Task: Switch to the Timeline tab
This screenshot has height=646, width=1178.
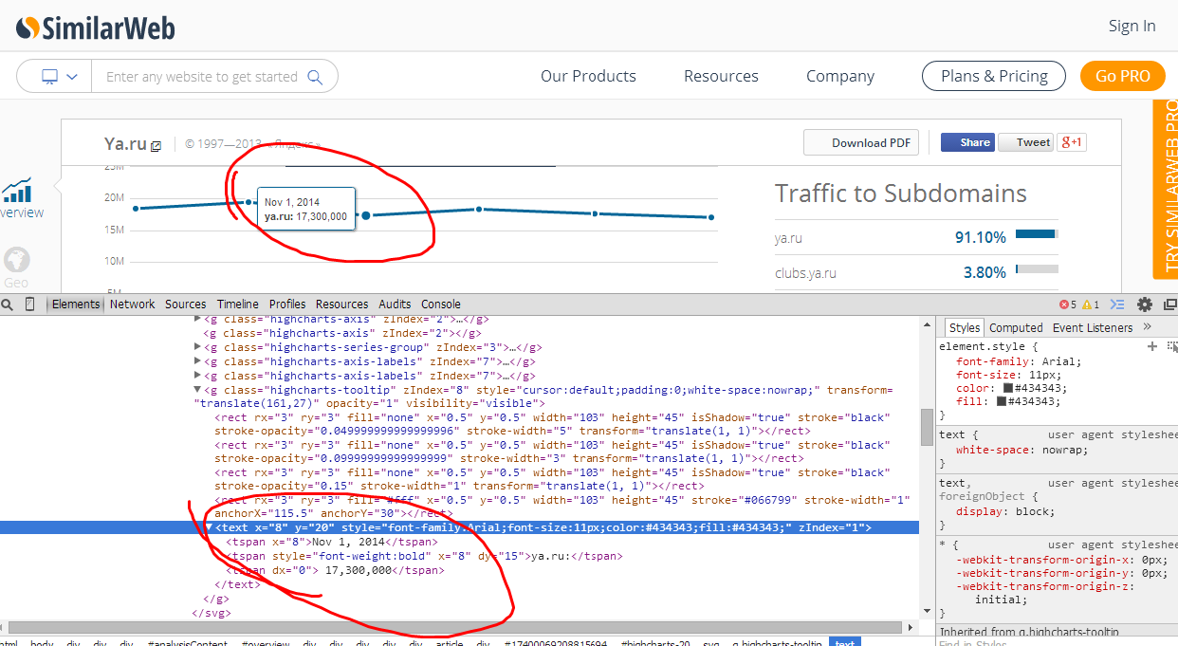Action: click(x=237, y=305)
